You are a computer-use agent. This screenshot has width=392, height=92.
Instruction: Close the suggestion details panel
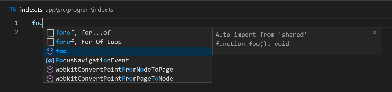[375, 32]
